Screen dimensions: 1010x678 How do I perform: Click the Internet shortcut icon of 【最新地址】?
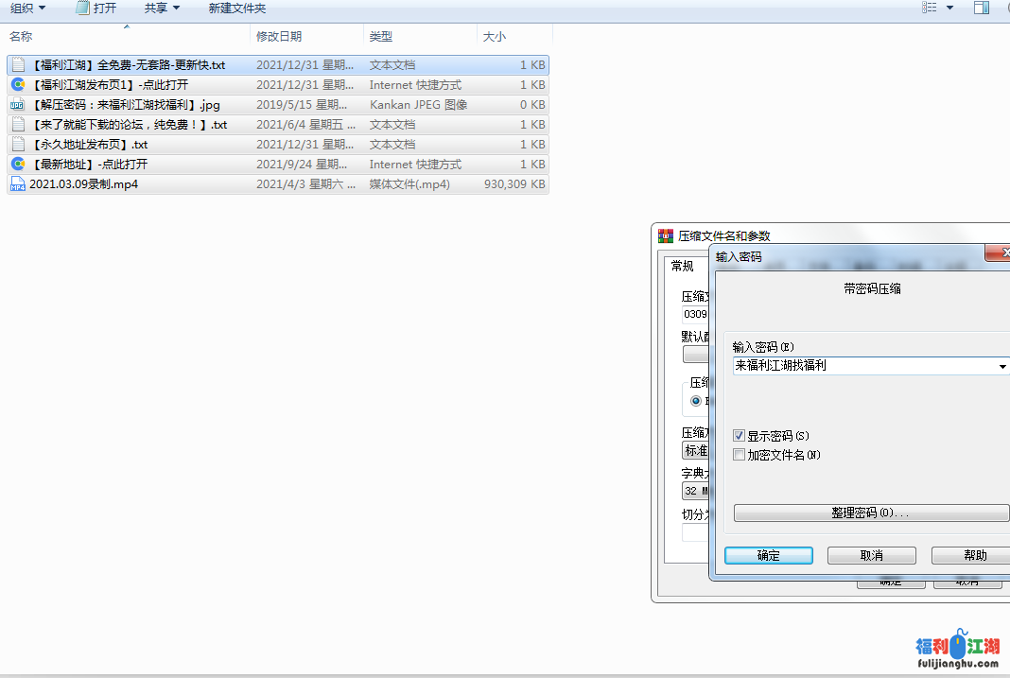17,164
